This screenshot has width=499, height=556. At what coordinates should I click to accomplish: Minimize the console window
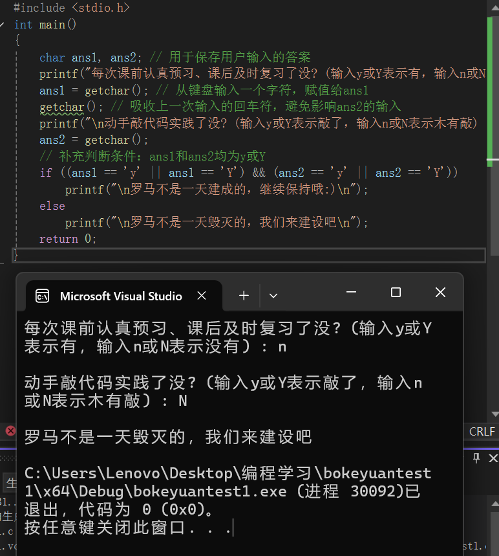point(351,292)
